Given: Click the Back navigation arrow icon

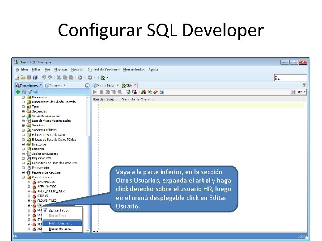Looking at the screenshot, I should click(x=80, y=78).
